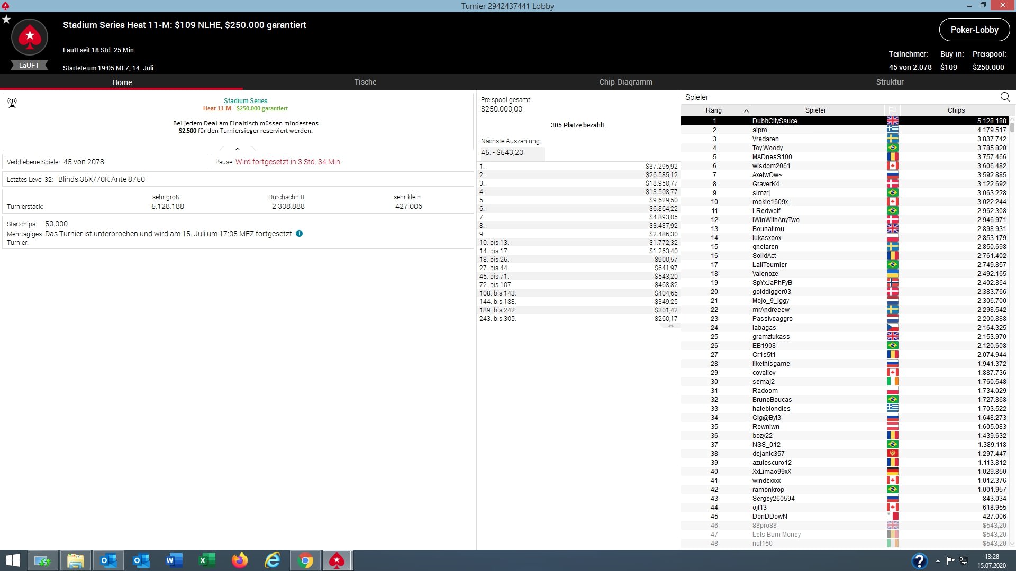Click the favorite star icon at top left
Screen dimensions: 1016x571
pyautogui.click(x=6, y=20)
